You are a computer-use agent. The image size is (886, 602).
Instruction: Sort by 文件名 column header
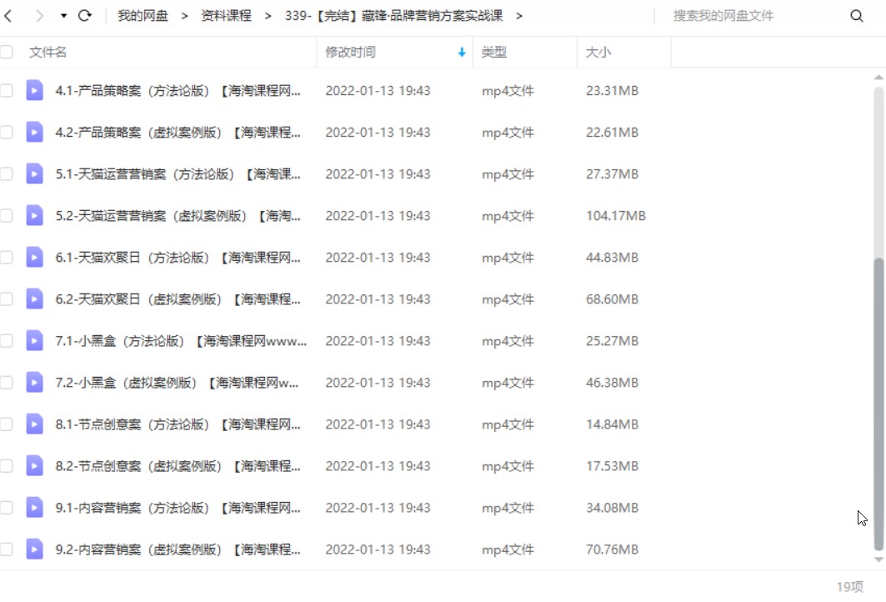(48, 52)
